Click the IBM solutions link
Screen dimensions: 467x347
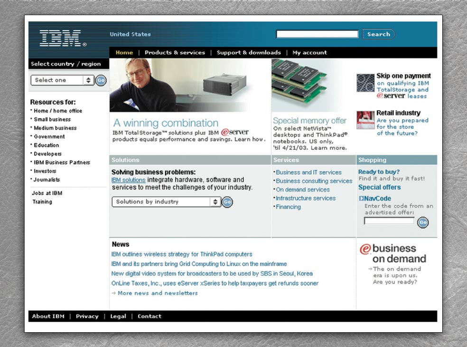pyautogui.click(x=128, y=180)
